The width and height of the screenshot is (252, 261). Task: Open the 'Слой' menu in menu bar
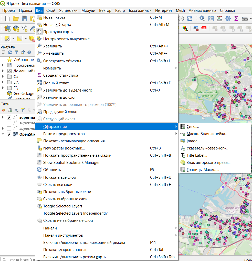(x=51, y=11)
